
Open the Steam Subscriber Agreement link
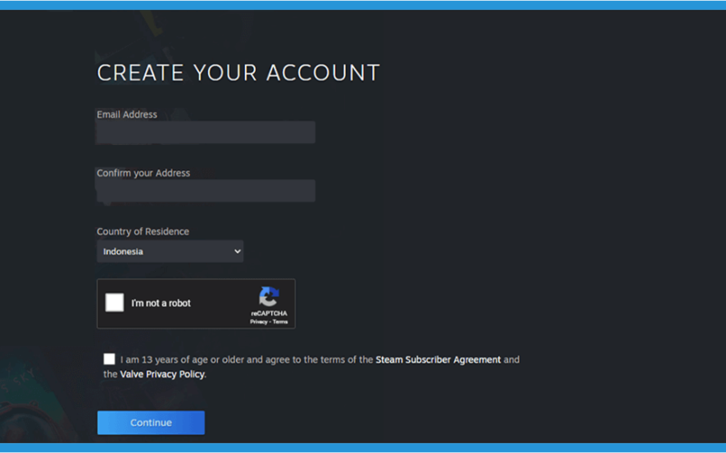tap(438, 360)
